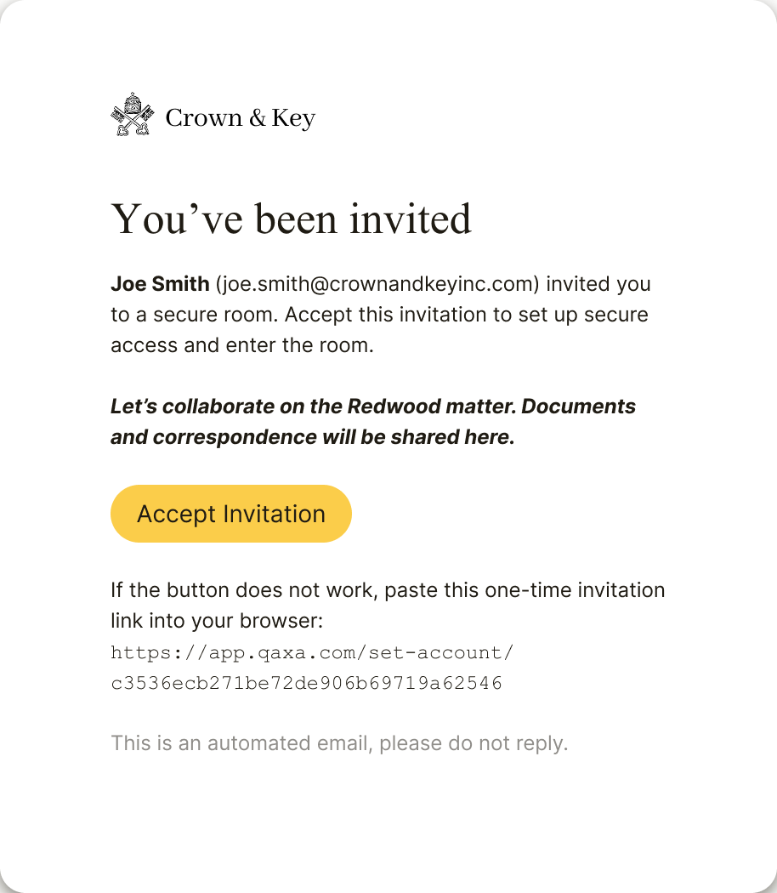Click the Crown & Key crossed-keys crest logo
Screen dimensions: 777x893
132,115
